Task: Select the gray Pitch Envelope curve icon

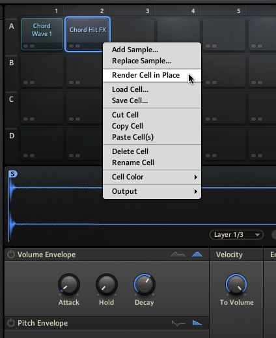Action: click(178, 323)
